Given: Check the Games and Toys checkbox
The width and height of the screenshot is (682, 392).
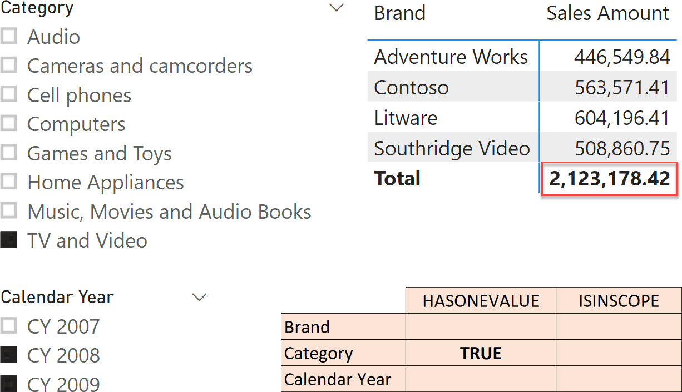Looking at the screenshot, I should (x=8, y=153).
